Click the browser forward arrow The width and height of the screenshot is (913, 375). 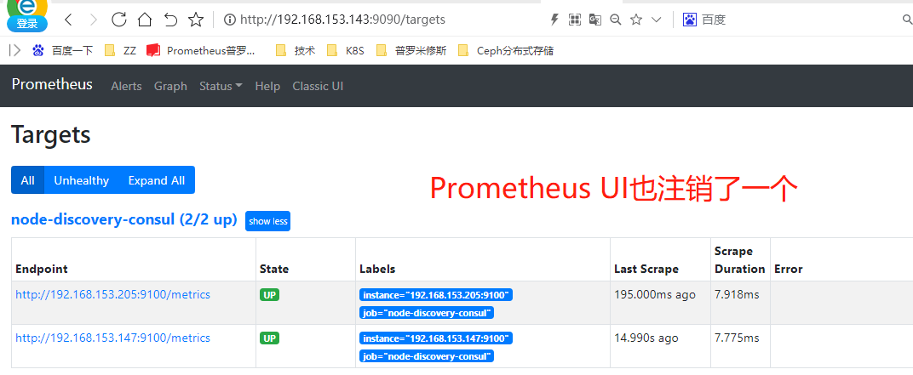coord(94,20)
